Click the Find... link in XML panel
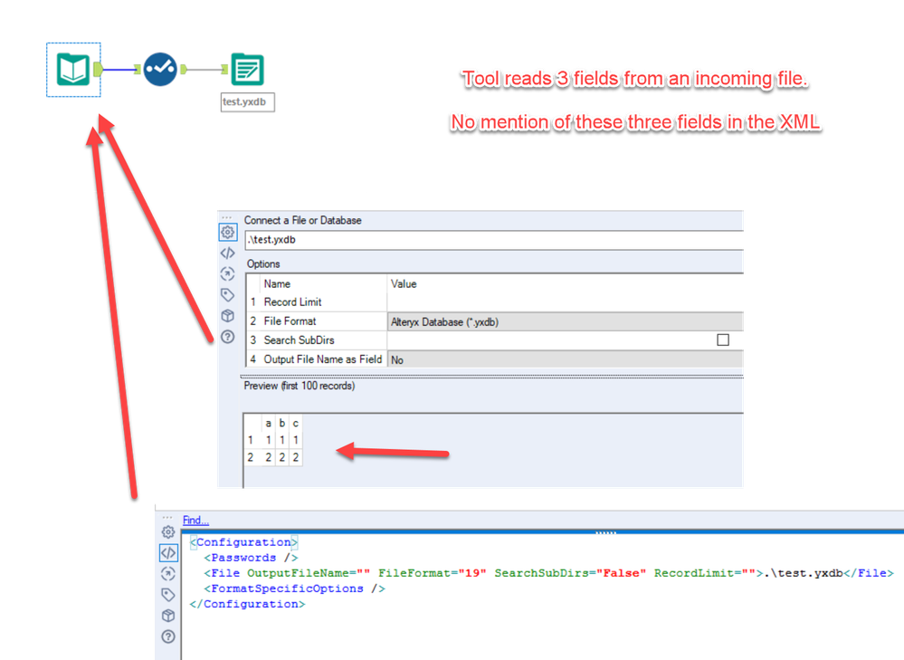Image resolution: width=904 pixels, height=660 pixels. point(196,521)
